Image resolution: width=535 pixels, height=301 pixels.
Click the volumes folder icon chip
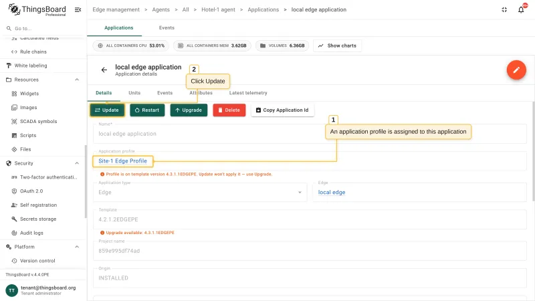pos(282,45)
